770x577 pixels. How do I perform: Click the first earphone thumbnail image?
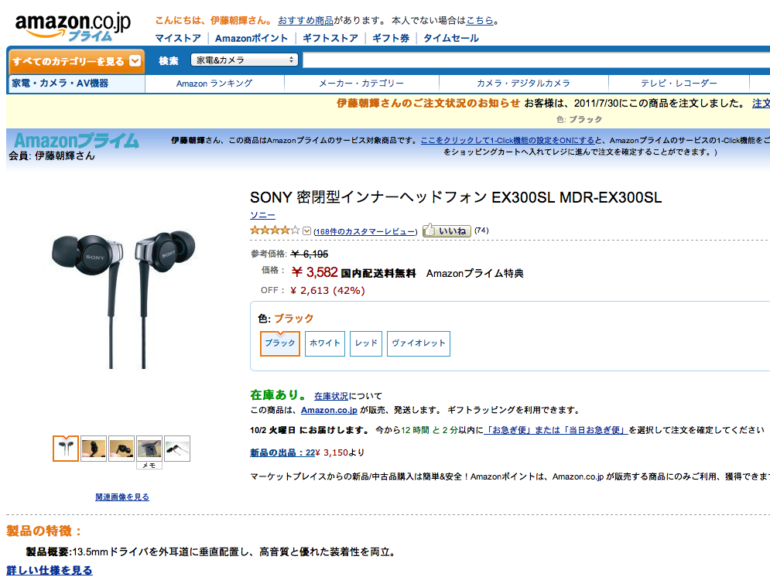(66, 448)
